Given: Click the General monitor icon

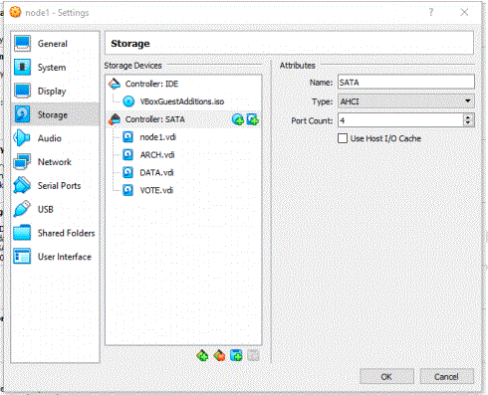Looking at the screenshot, I should click(x=22, y=44).
